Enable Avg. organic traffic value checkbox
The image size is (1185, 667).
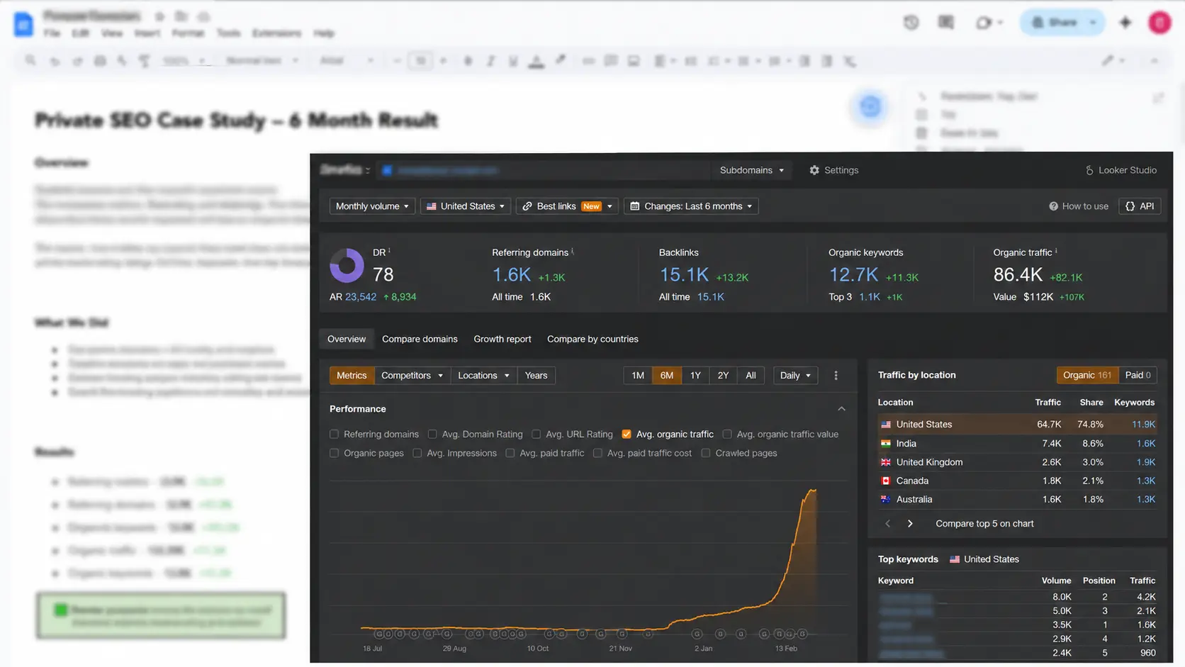pyautogui.click(x=727, y=435)
